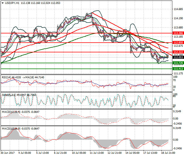Select the 112.675 price axis value
Screen dimensions: 184x156
(x=178, y=46)
